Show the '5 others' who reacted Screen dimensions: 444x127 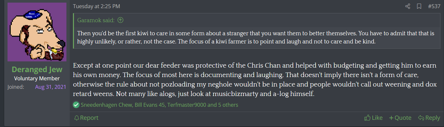click(x=228, y=105)
